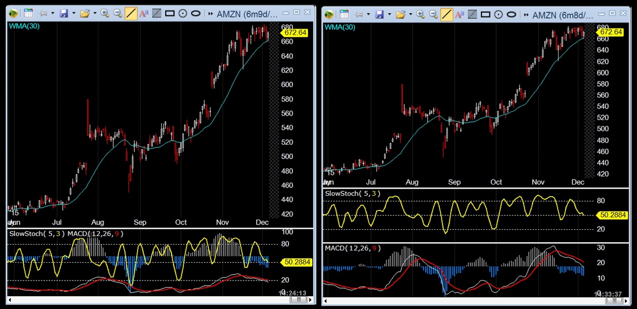Zoom out using magnifier minus in left chart
637x309 pixels.
[117, 14]
